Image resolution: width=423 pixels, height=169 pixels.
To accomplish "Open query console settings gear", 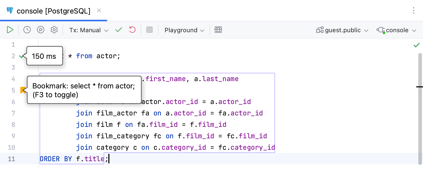I will click(54, 30).
